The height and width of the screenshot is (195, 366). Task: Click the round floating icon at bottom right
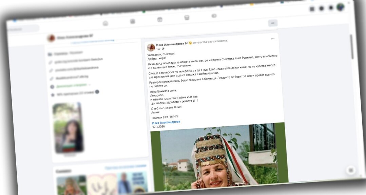(x=351, y=170)
